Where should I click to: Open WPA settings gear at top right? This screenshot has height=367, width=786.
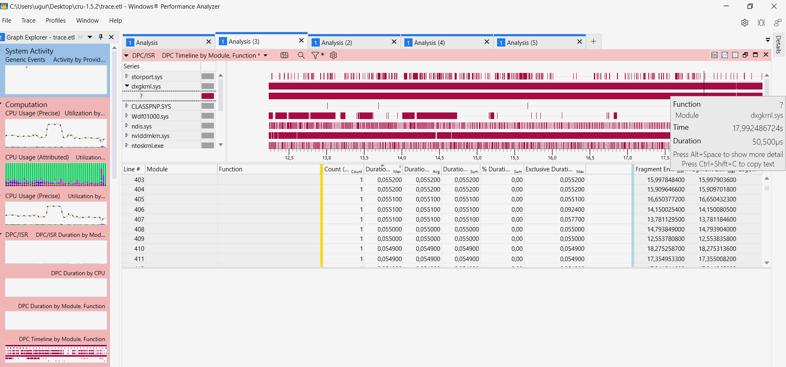click(x=744, y=23)
